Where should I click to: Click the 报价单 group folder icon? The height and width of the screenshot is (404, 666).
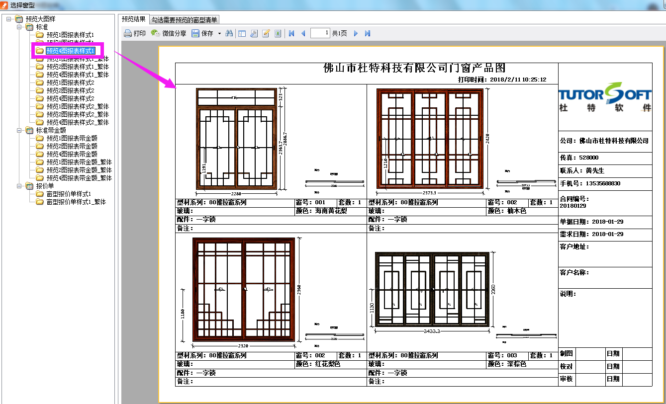[x=29, y=186]
